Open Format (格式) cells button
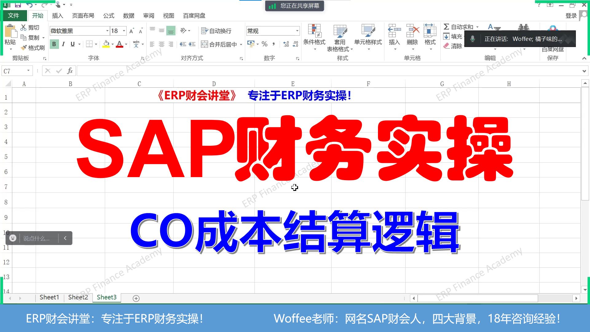This screenshot has height=332, width=590. click(x=430, y=37)
